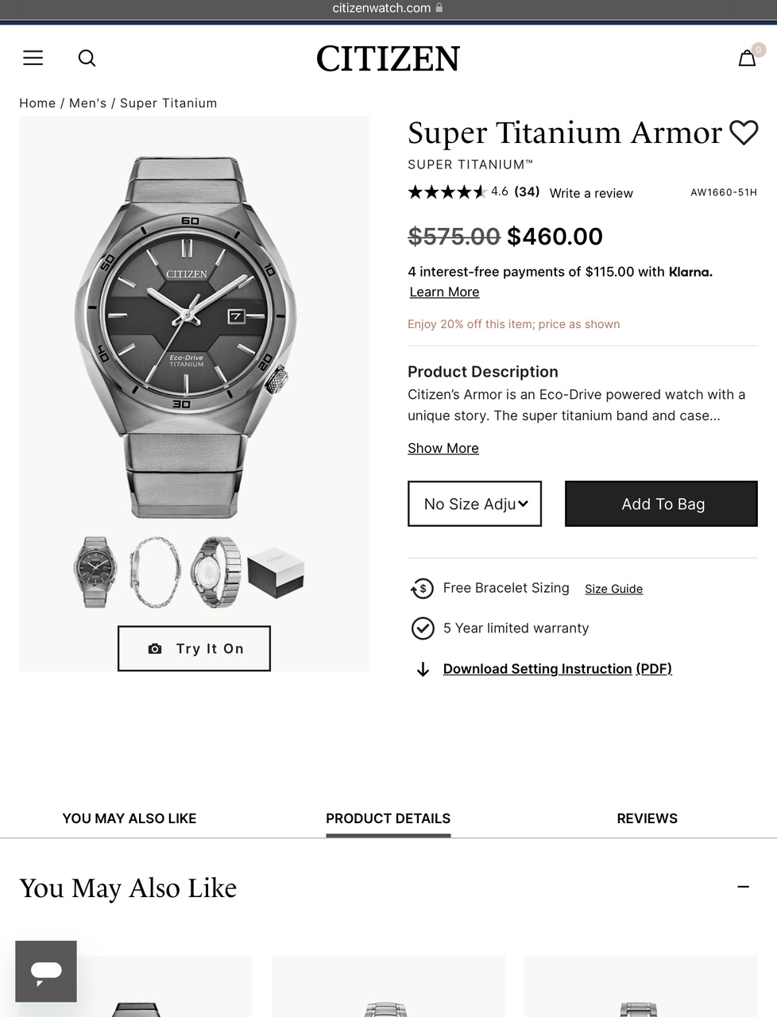Switch to the Reviews tab
The width and height of the screenshot is (777, 1017).
point(647,818)
